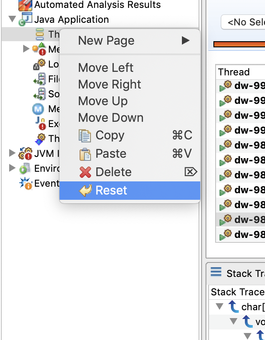Open the Method Profiling 'M' icon
Screen dimensions: 265x340
[38, 109]
